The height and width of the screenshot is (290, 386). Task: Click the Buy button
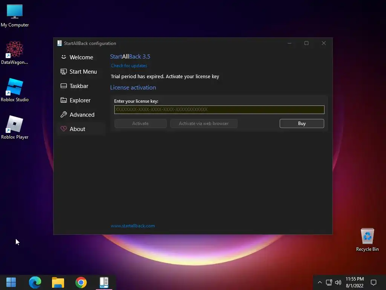(302, 123)
